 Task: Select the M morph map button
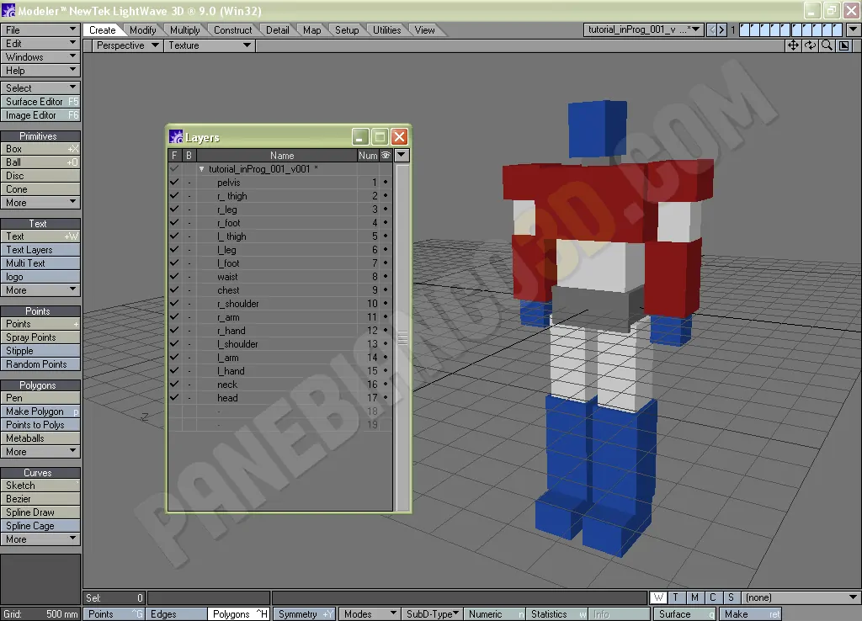point(694,597)
